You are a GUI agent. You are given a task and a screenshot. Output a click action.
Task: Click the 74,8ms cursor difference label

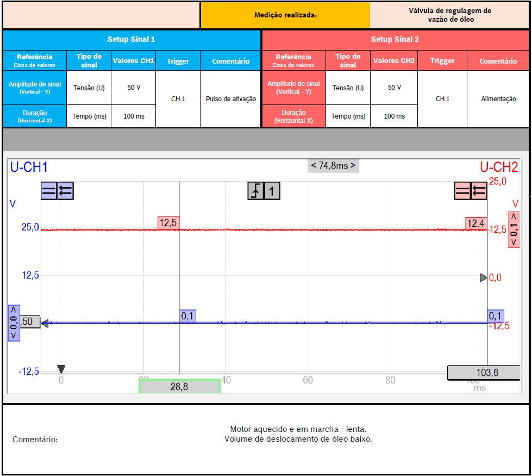(x=333, y=165)
